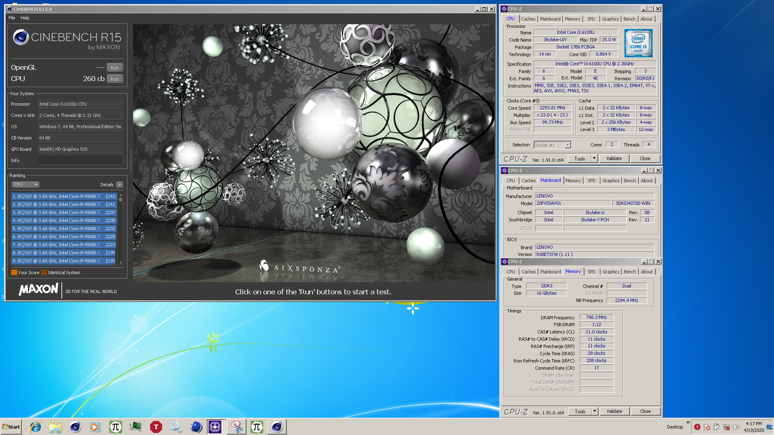The image size is (774, 435).
Task: Open About tab in middle CPU-Z window
Action: (x=647, y=181)
